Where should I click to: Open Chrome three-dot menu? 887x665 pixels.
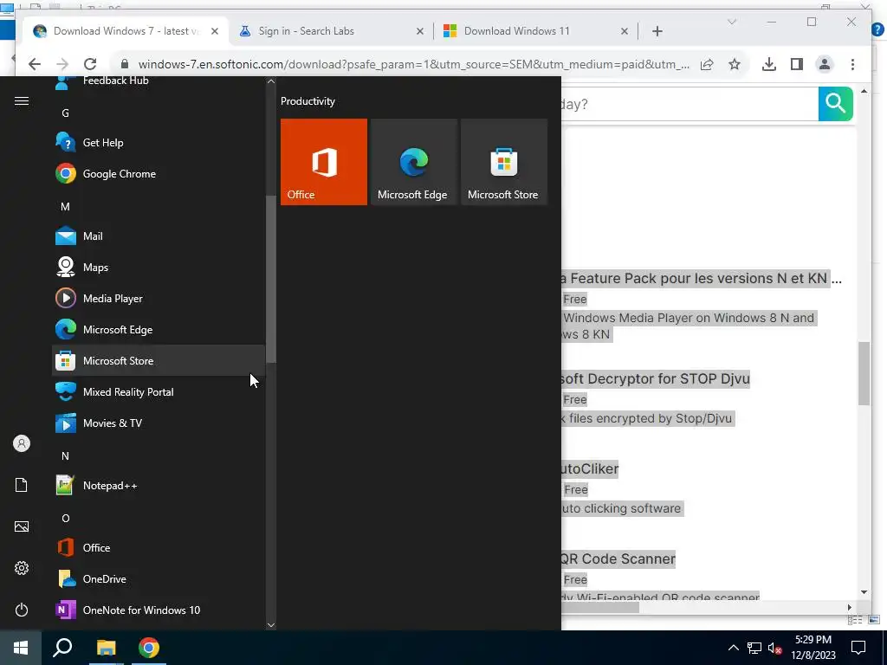tap(852, 64)
